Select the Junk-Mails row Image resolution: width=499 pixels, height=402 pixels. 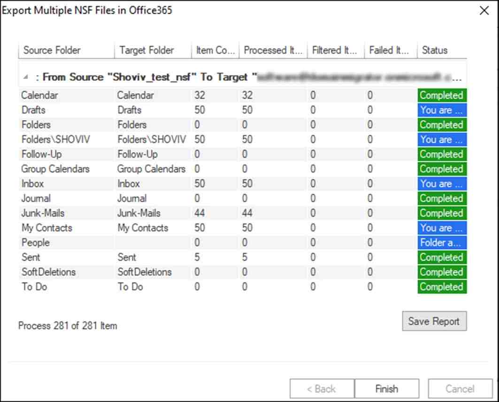[44, 213]
